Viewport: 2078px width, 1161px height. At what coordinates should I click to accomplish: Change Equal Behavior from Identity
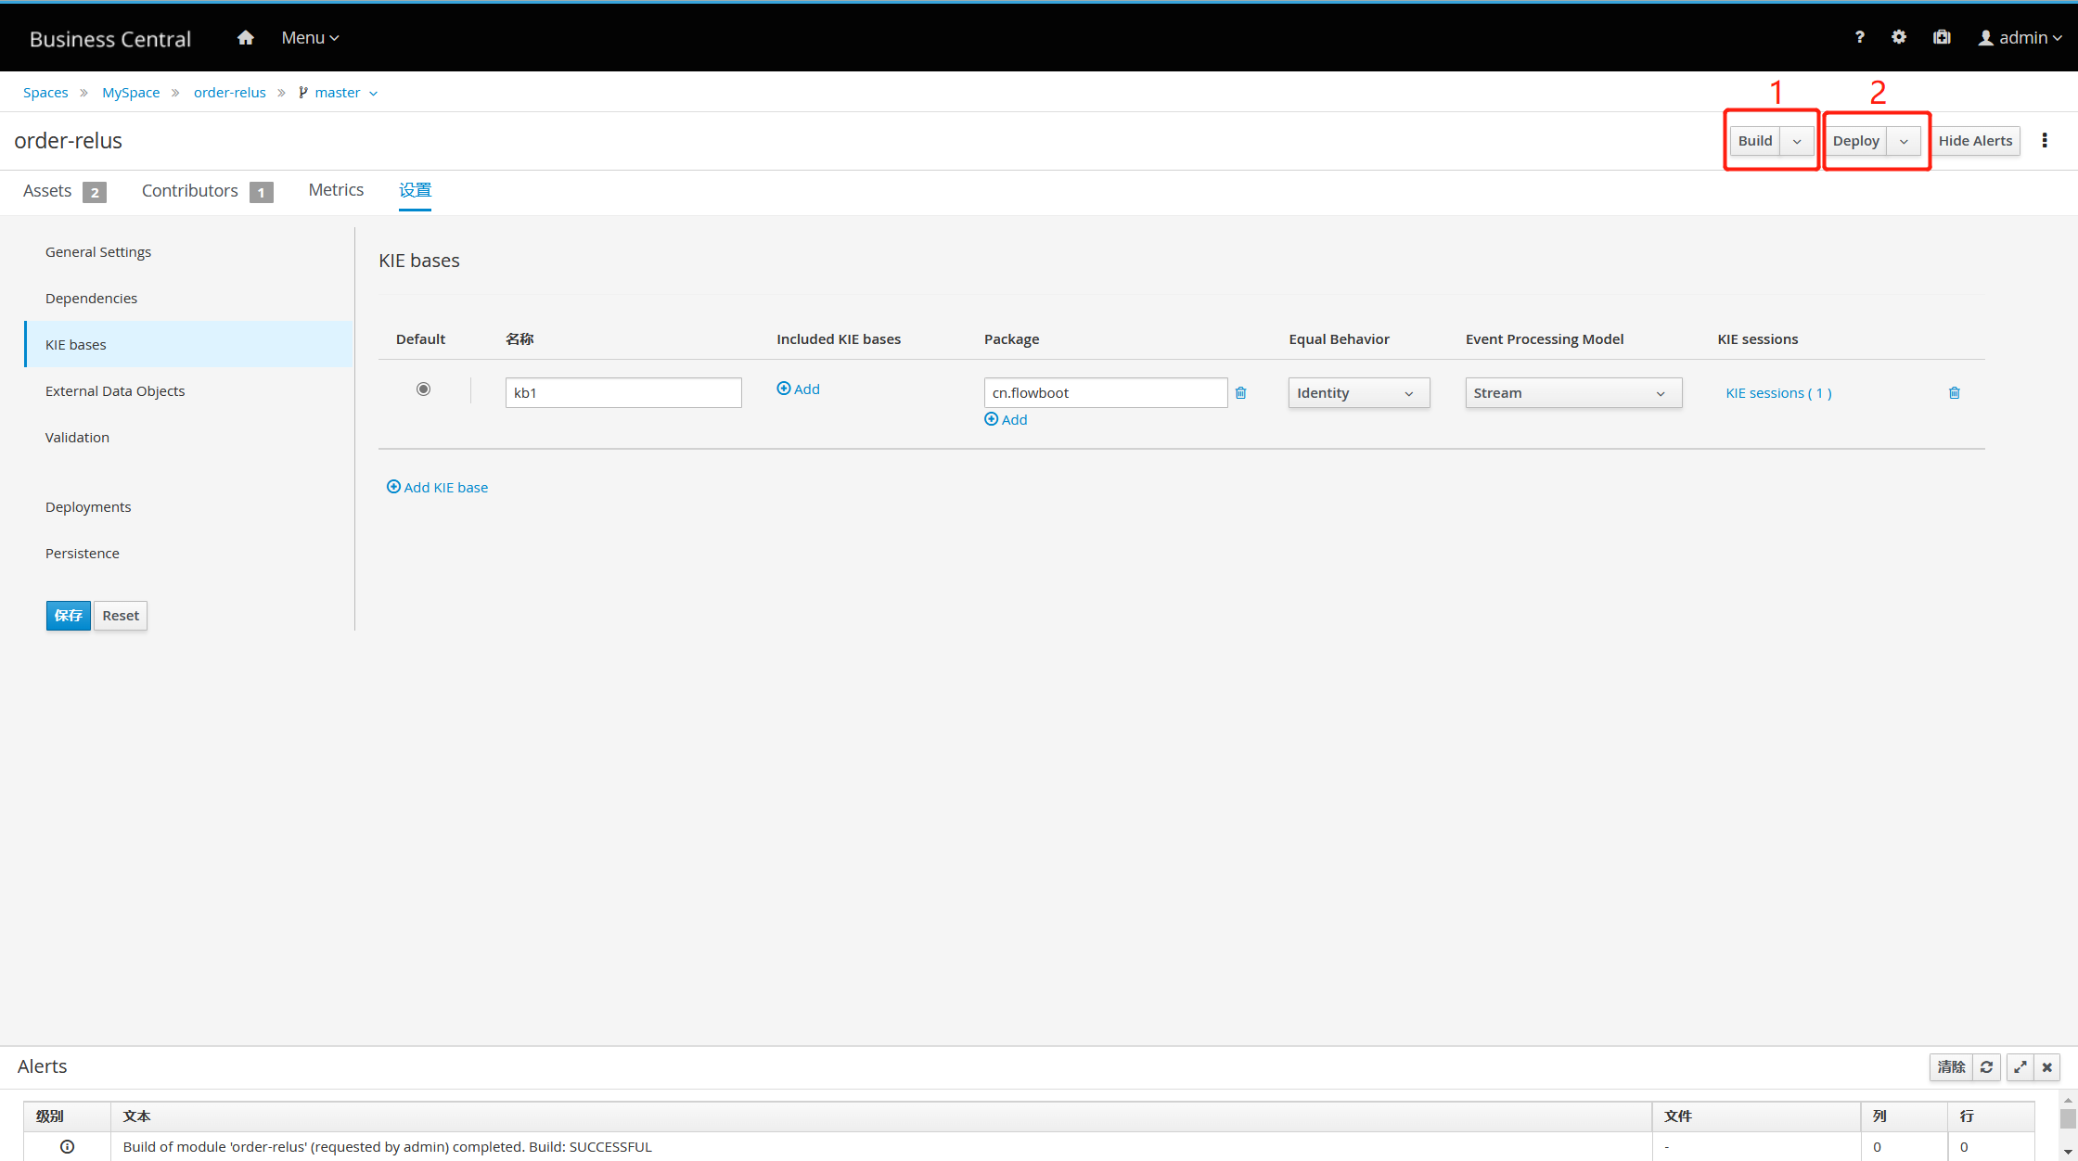click(x=1358, y=392)
